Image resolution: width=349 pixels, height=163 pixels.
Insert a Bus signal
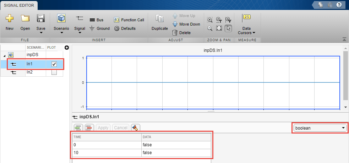pyautogui.click(x=96, y=20)
